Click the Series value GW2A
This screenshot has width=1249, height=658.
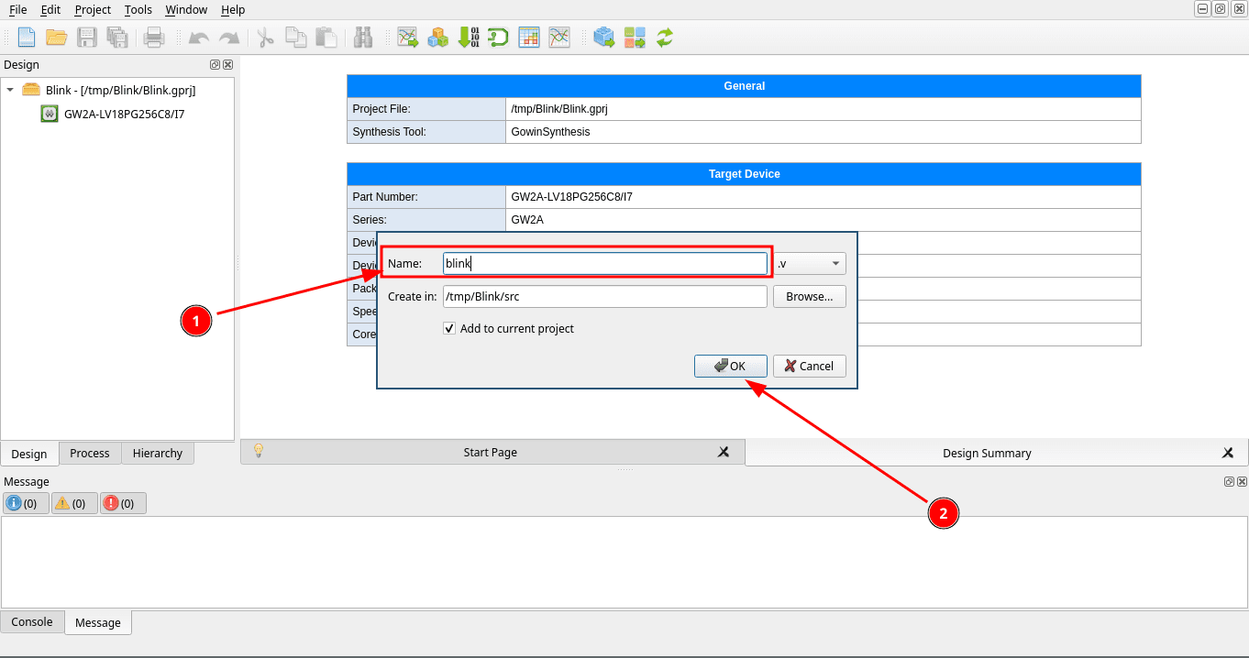(x=823, y=220)
